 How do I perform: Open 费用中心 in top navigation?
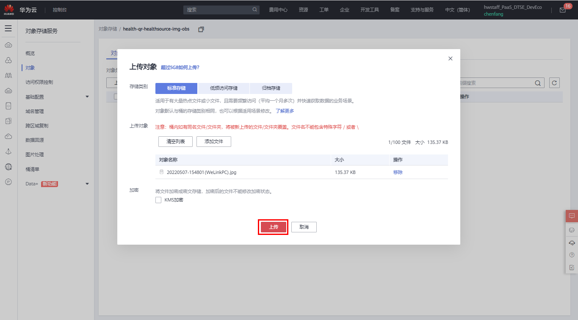point(278,10)
